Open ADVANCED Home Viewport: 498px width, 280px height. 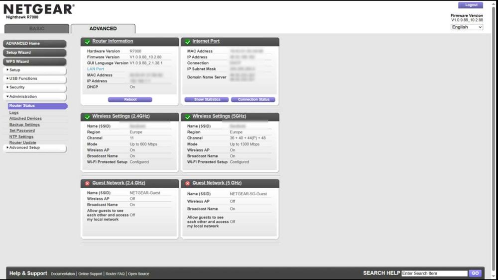tap(35, 43)
